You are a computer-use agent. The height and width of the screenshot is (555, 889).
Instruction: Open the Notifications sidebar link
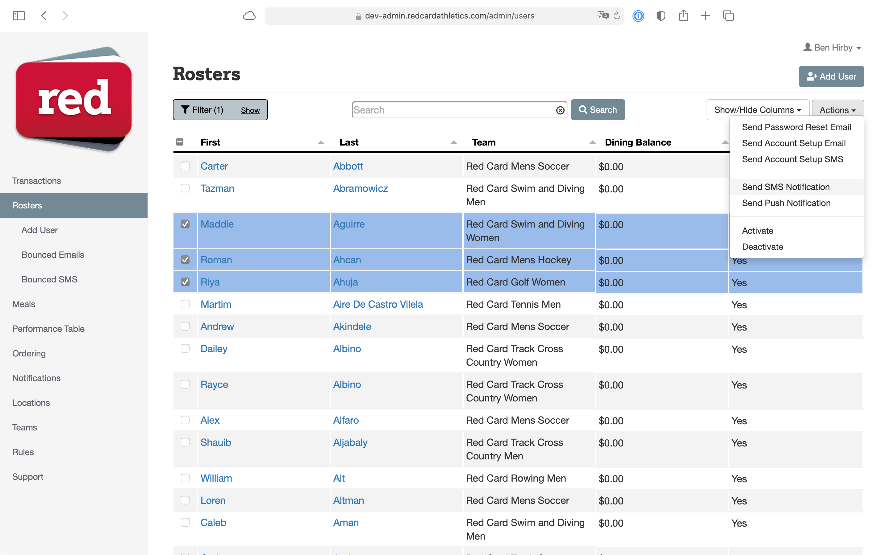coord(36,378)
